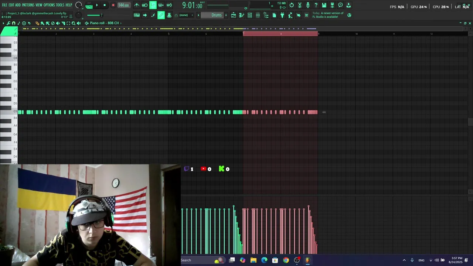Switch to SONG playback mode
This screenshot has height=266, width=473.
pyautogui.click(x=89, y=6)
